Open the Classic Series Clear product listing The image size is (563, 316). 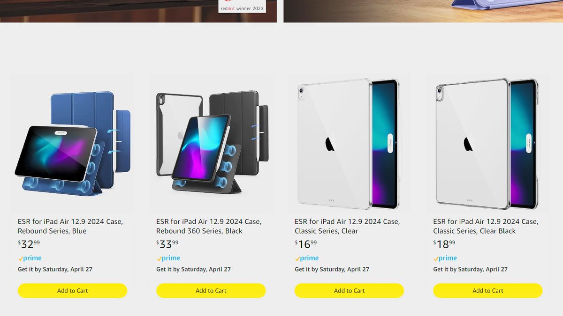[x=347, y=226]
